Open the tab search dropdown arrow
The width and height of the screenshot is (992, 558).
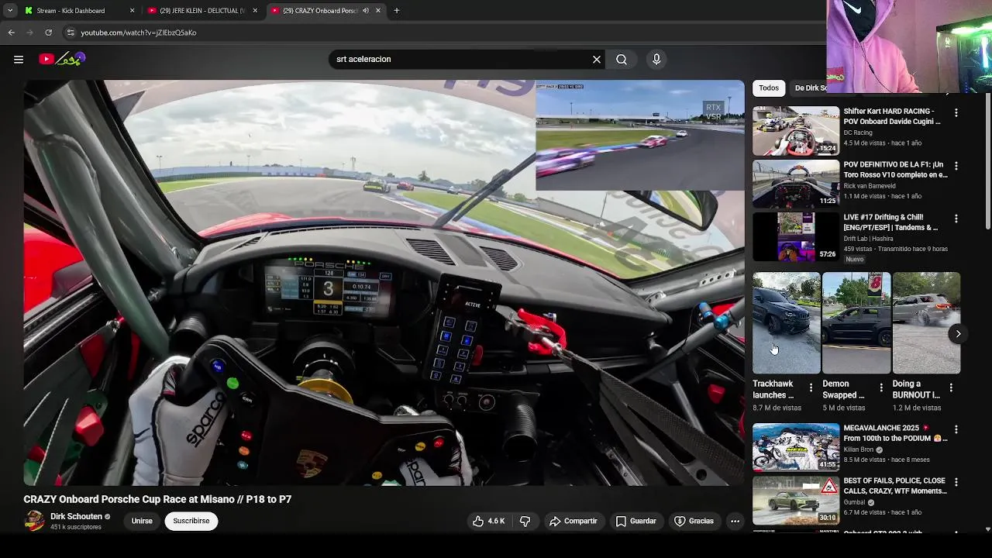9,11
